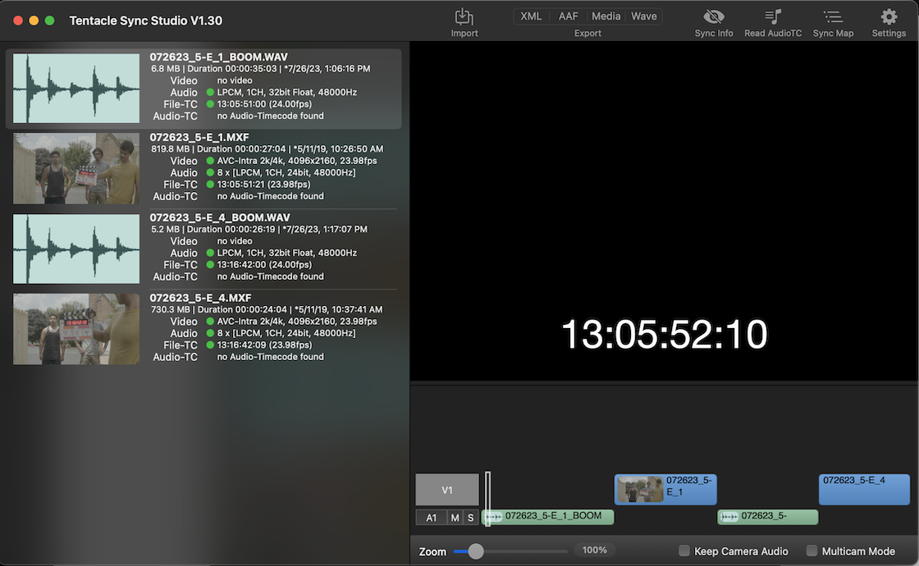This screenshot has width=919, height=566.
Task: Click waveform icon on second green audio clip
Action: click(729, 516)
